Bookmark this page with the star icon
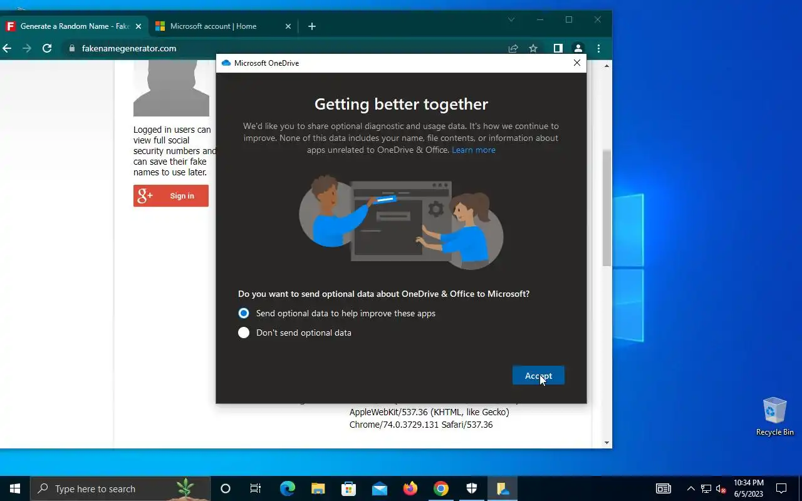Viewport: 802px width, 501px height. 533,48
